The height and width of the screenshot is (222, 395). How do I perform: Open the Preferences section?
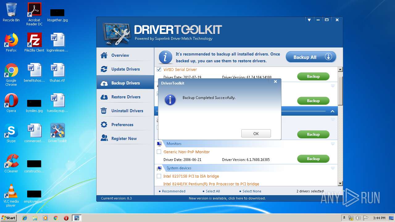125,125
